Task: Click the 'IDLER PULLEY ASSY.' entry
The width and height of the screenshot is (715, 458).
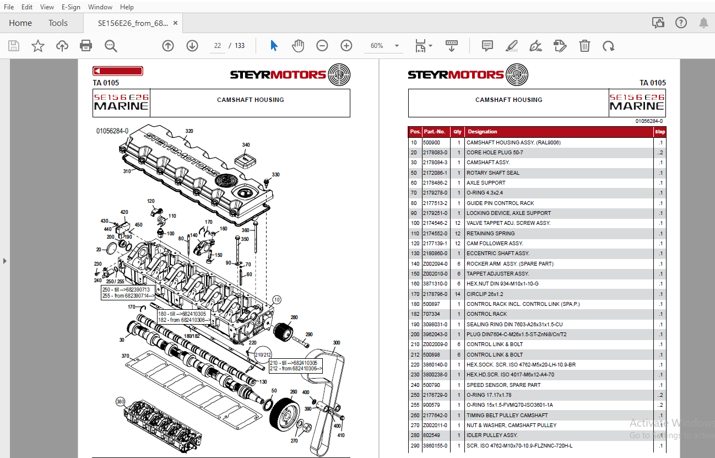Action: tap(492, 435)
